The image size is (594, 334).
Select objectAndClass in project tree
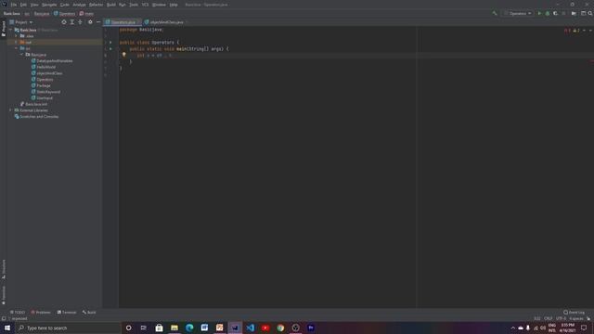46,73
